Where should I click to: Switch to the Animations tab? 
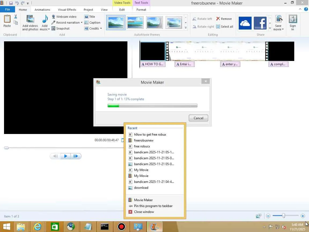point(42,10)
